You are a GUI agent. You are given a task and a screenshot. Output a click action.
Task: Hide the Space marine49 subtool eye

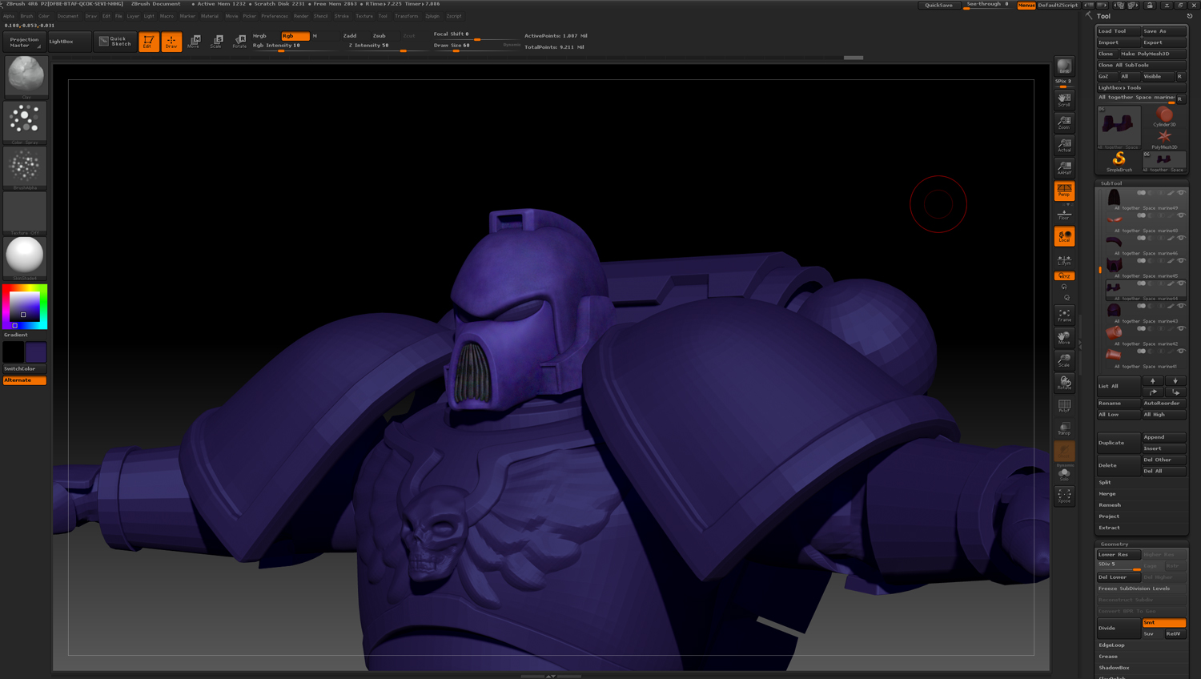1181,193
